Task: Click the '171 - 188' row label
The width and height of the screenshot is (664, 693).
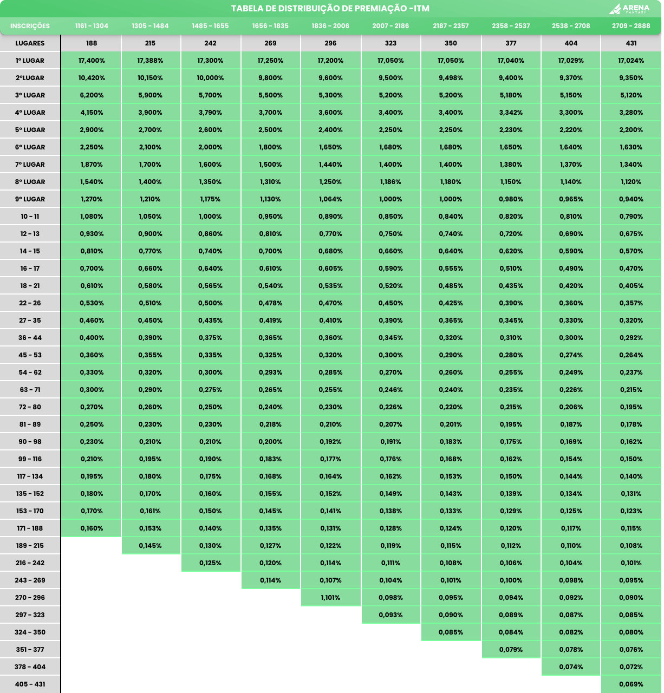Action: tap(30, 528)
